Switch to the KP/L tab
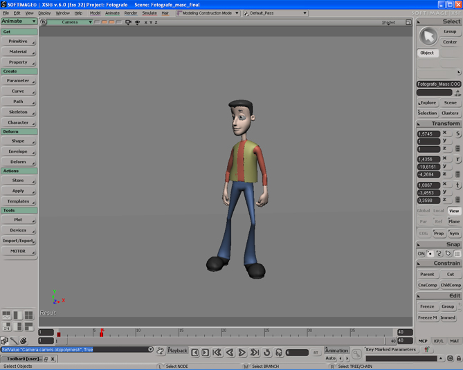The image size is (463, 370). click(439, 341)
